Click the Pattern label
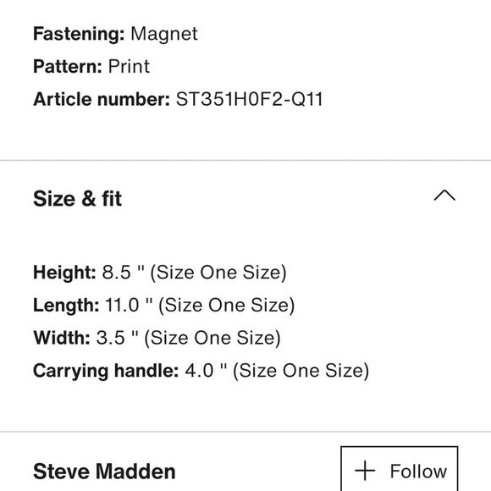The image size is (491, 491). [68, 66]
